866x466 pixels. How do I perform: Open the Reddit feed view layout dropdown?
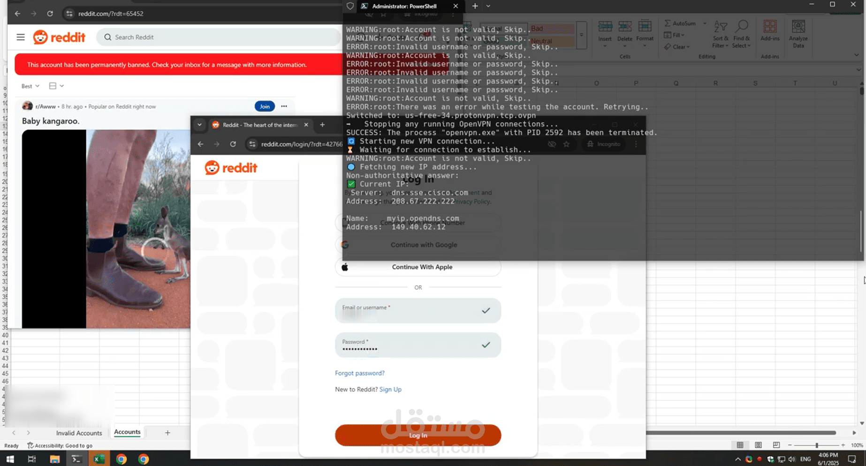(x=56, y=86)
